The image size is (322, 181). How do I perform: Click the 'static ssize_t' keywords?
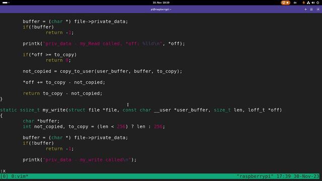20,110
